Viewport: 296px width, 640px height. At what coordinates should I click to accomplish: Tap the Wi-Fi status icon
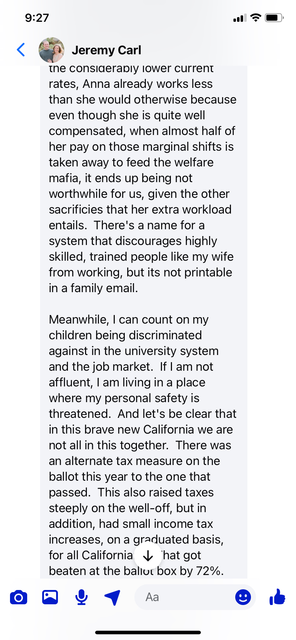(x=256, y=17)
